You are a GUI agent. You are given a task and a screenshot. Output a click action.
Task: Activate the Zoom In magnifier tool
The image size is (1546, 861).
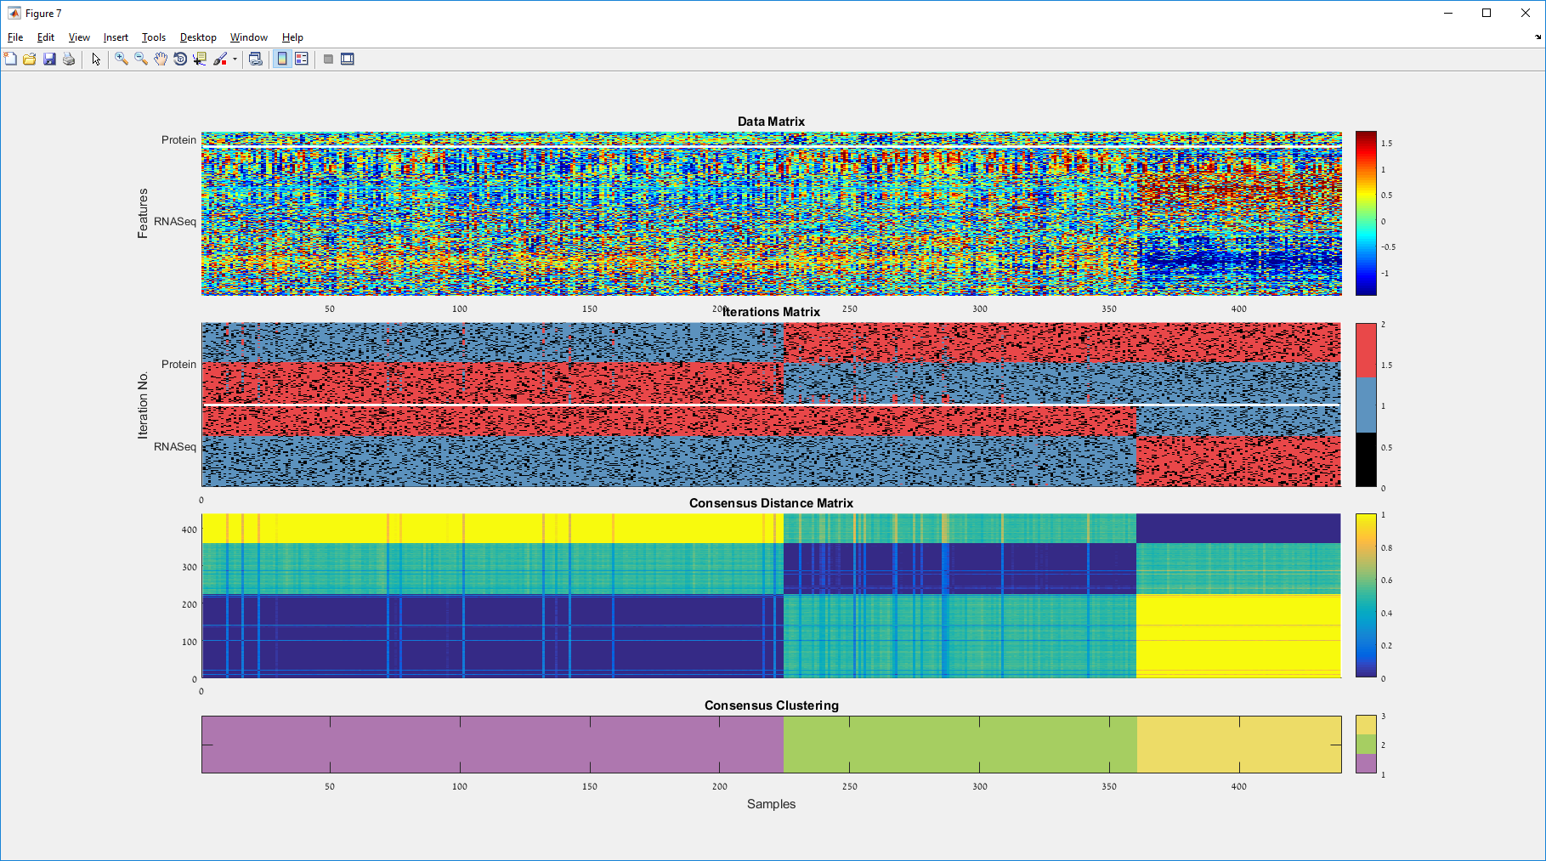(x=122, y=59)
